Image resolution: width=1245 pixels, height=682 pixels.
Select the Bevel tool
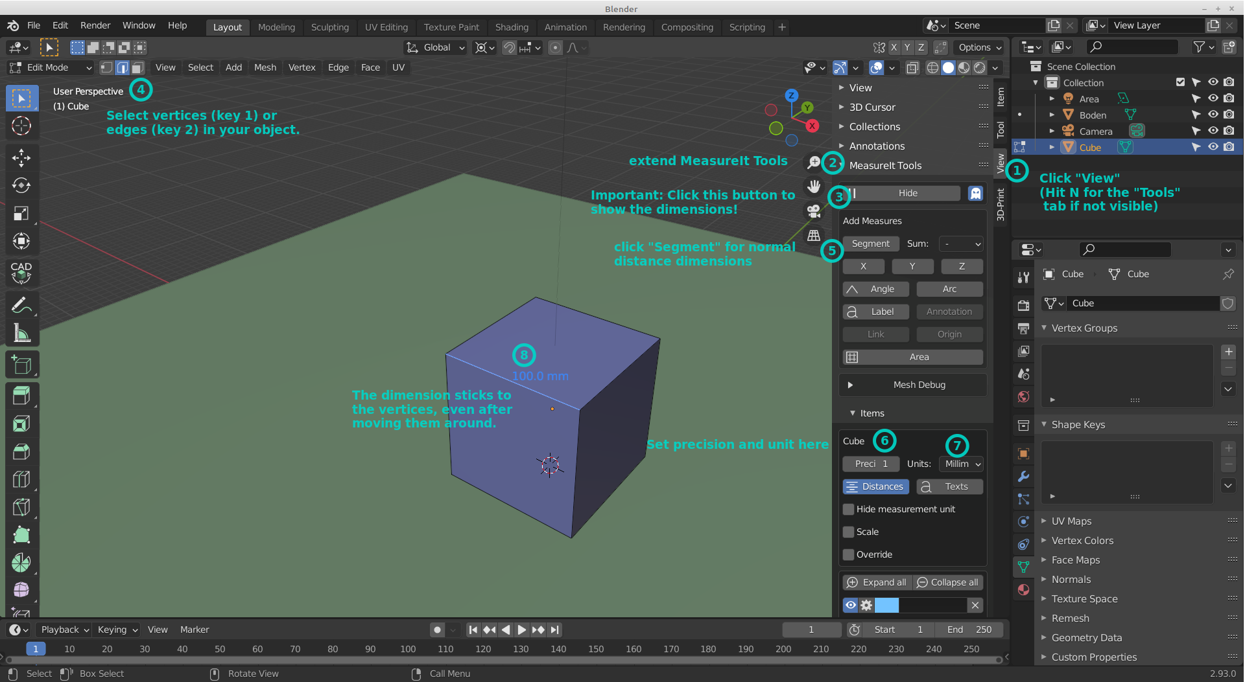(x=21, y=452)
